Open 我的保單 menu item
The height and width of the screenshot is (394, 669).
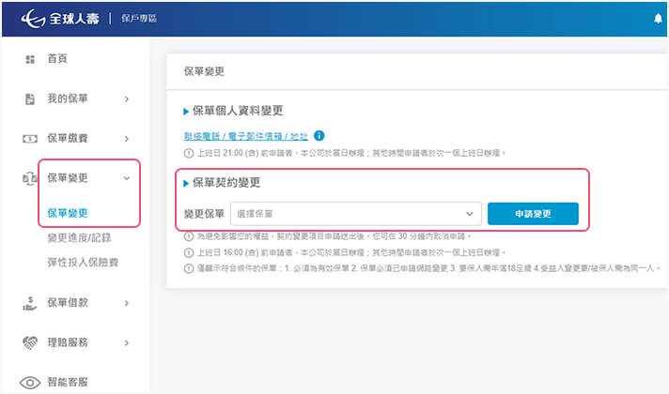[x=68, y=98]
